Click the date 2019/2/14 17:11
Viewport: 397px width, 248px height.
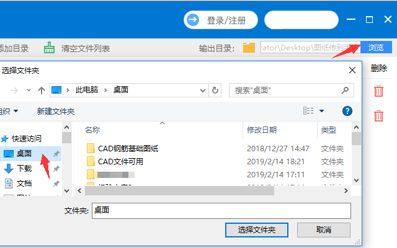click(x=275, y=175)
